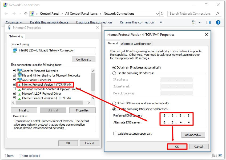Click the address bar control panel icon
The width and height of the screenshot is (226, 160).
(x=32, y=13)
